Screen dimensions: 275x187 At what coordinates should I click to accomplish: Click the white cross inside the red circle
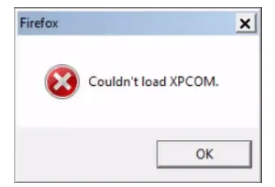coord(62,82)
